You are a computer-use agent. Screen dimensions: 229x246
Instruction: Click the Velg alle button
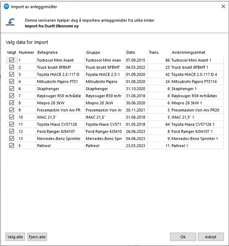(15, 237)
